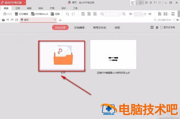Open the 常用文件夹 section
This screenshot has width=180, height=119.
pyautogui.click(x=99, y=27)
